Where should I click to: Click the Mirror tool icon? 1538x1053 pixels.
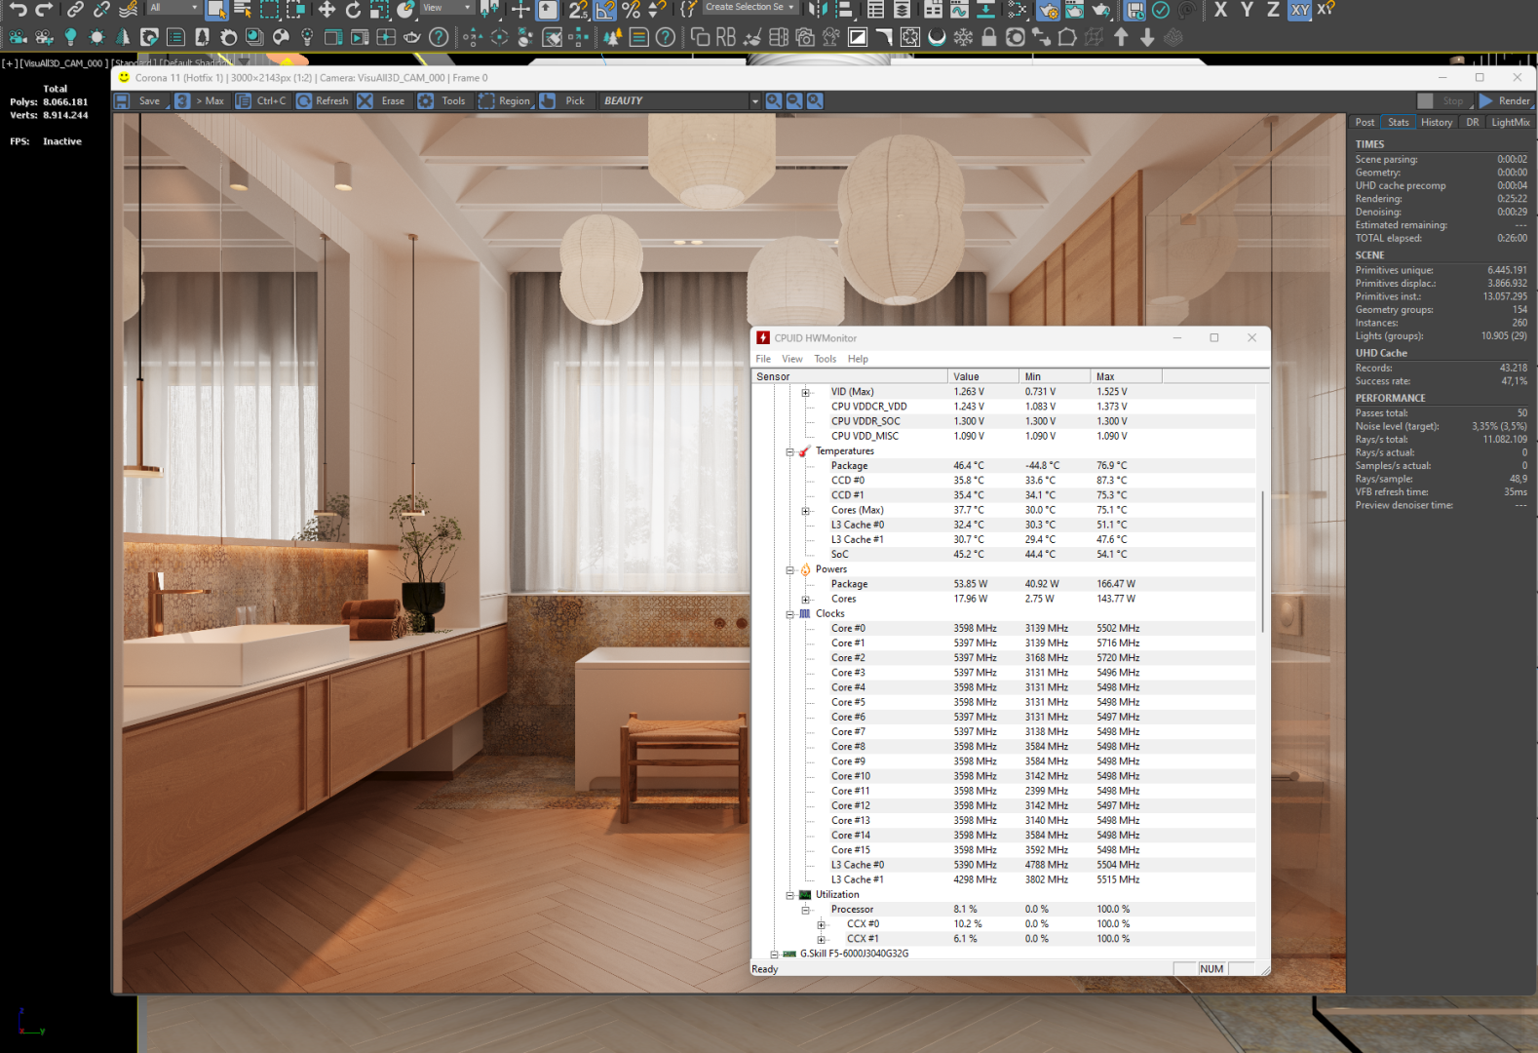818,10
